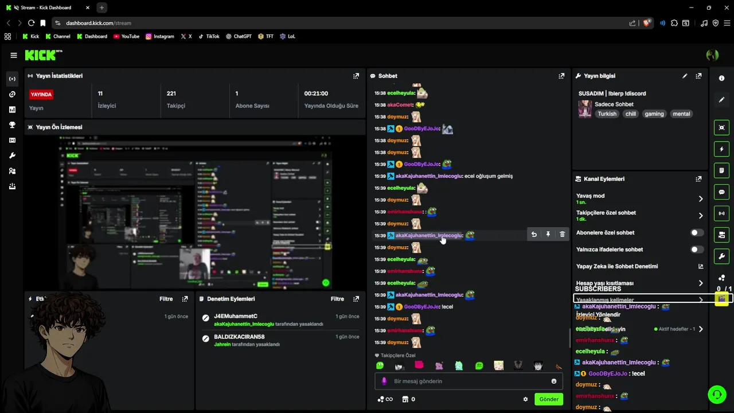
Task: Click the Bir mesaj gönderin input field
Action: click(x=468, y=381)
